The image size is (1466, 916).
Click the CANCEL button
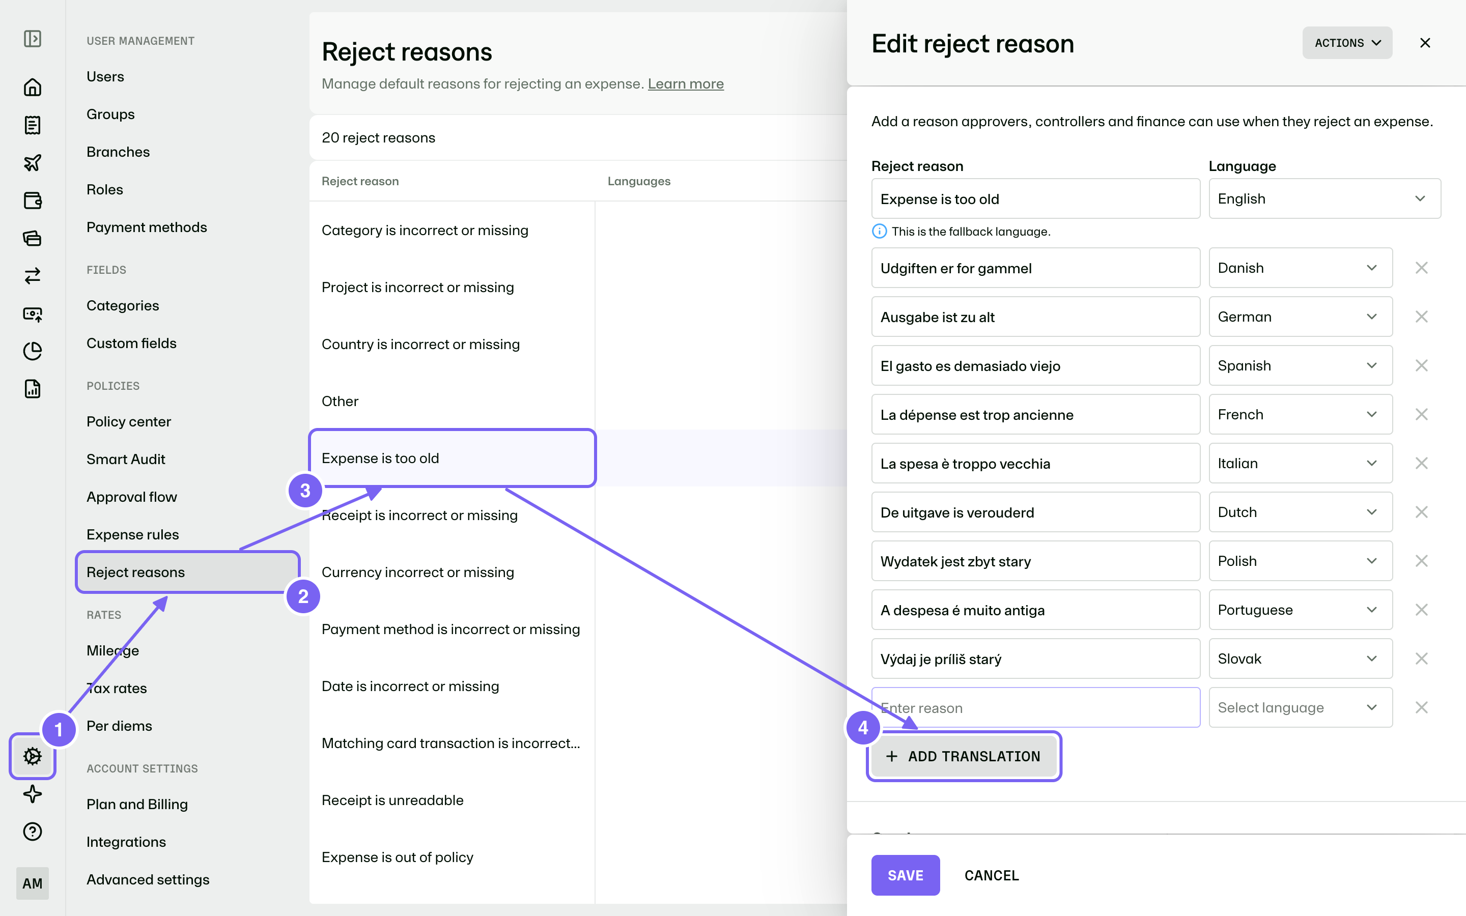pos(992,875)
